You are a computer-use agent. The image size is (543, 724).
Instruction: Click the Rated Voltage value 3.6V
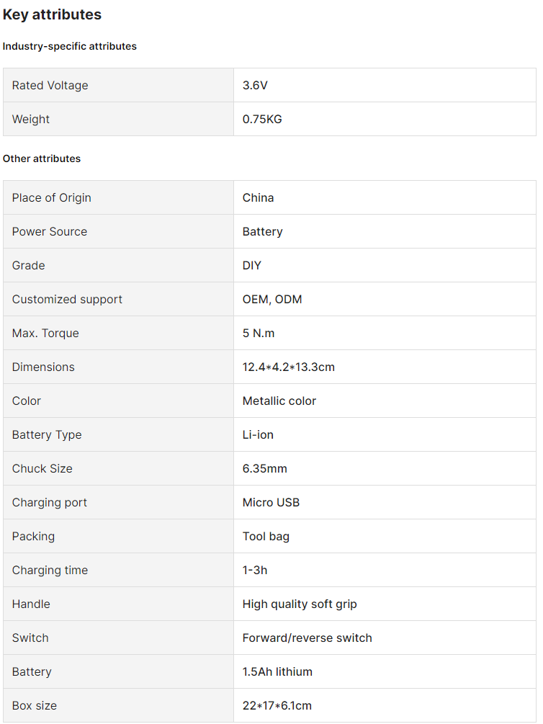pyautogui.click(x=255, y=85)
